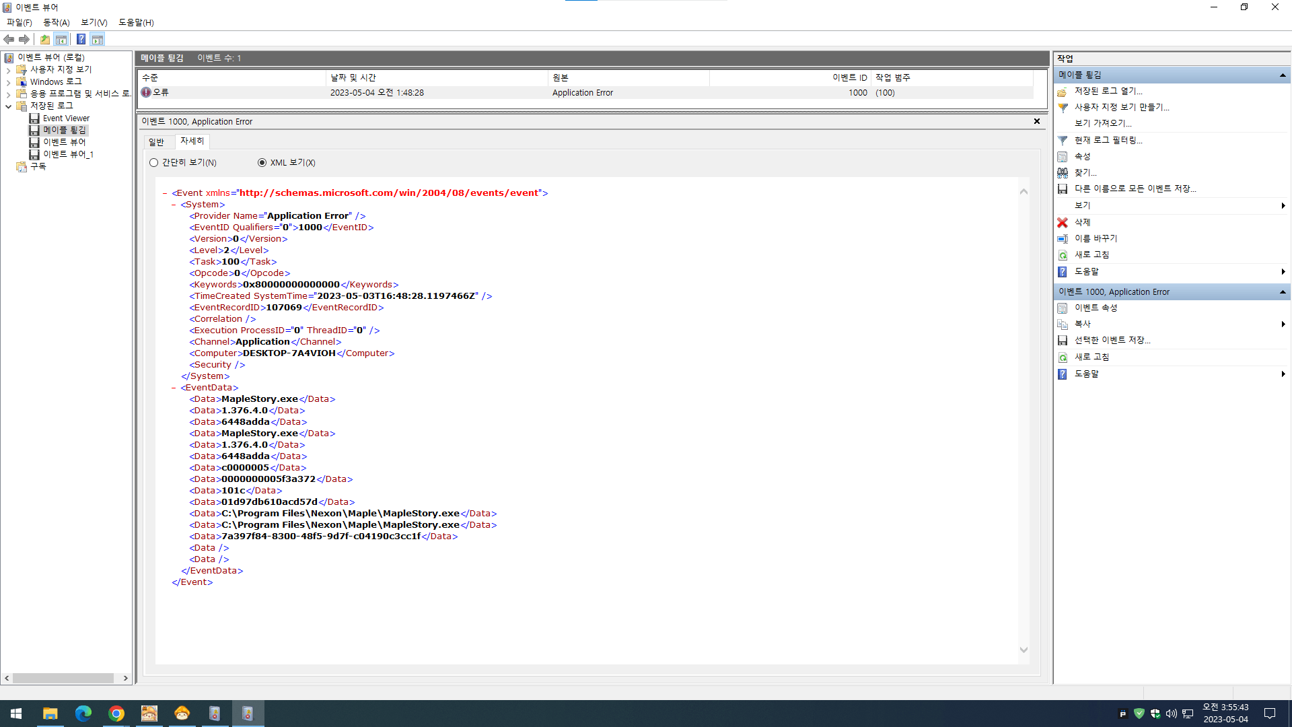Sort by the 날짜 및 시간 column header

click(437, 78)
